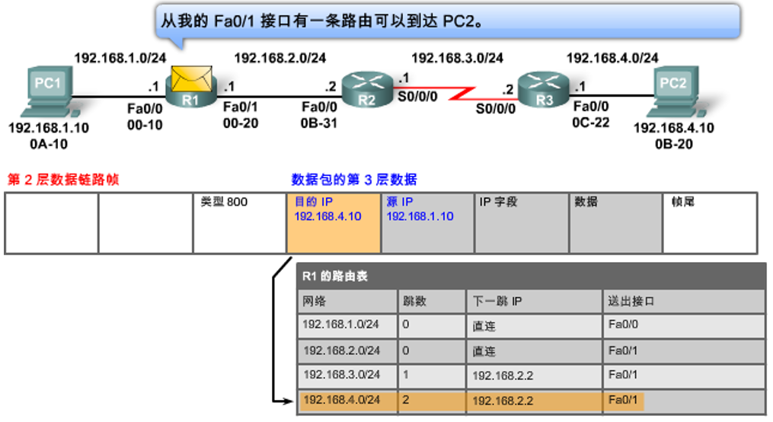Click the 网络 column header
The width and height of the screenshot is (773, 422).
[347, 301]
